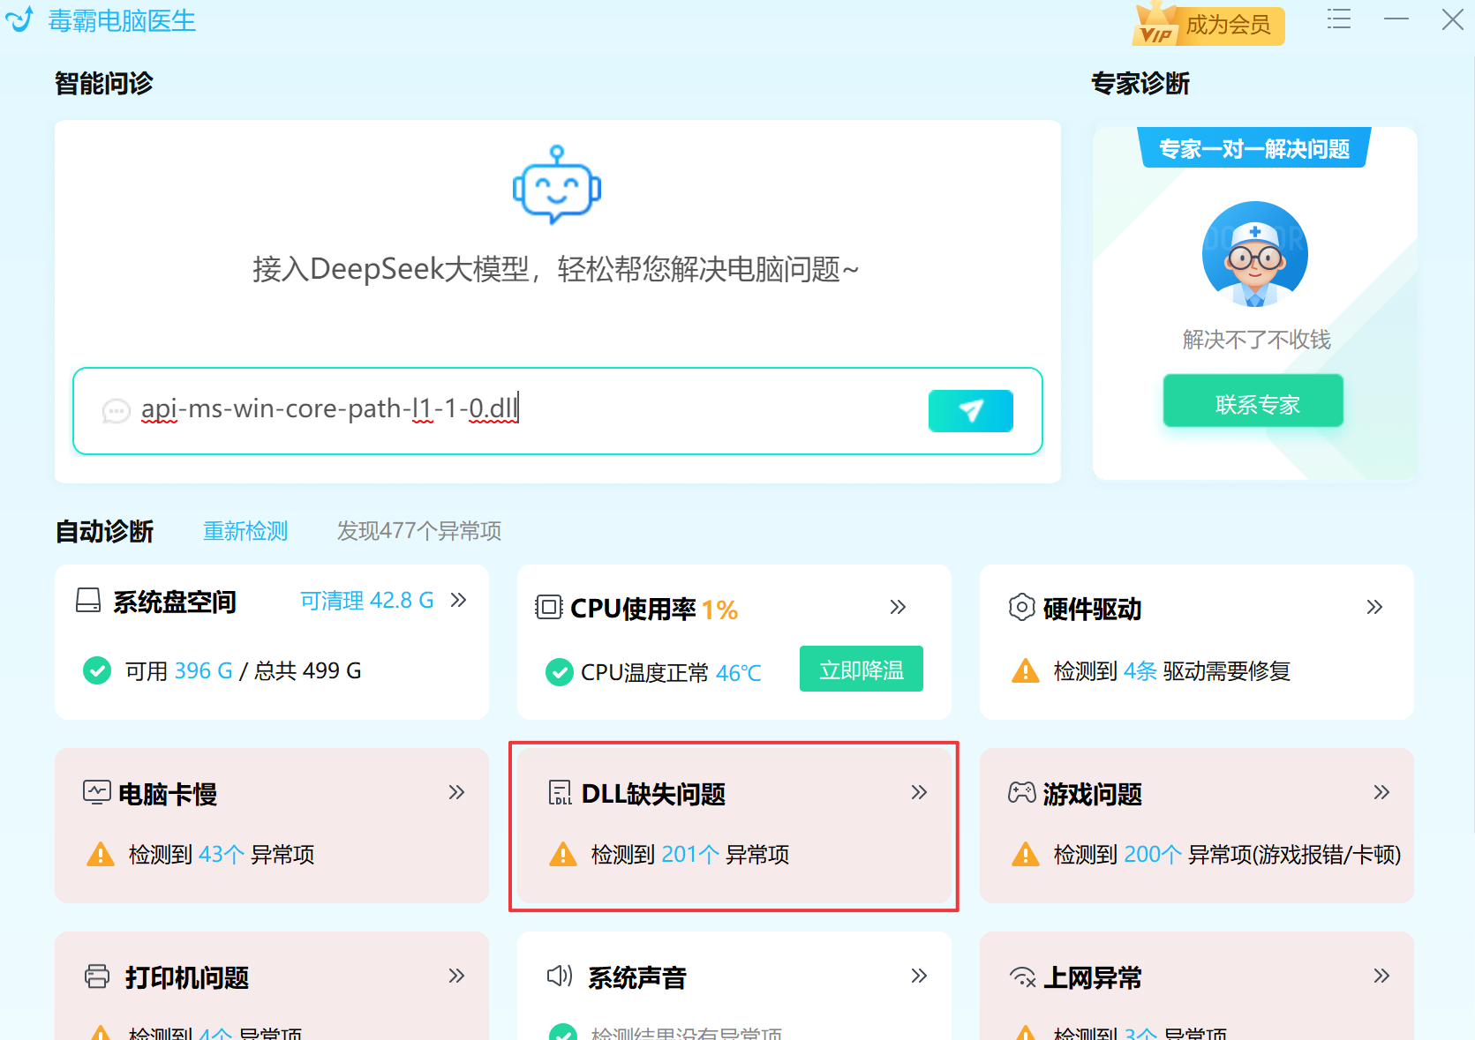
Task: Click the gear icon on 硬件驱动 card
Action: click(x=1022, y=607)
